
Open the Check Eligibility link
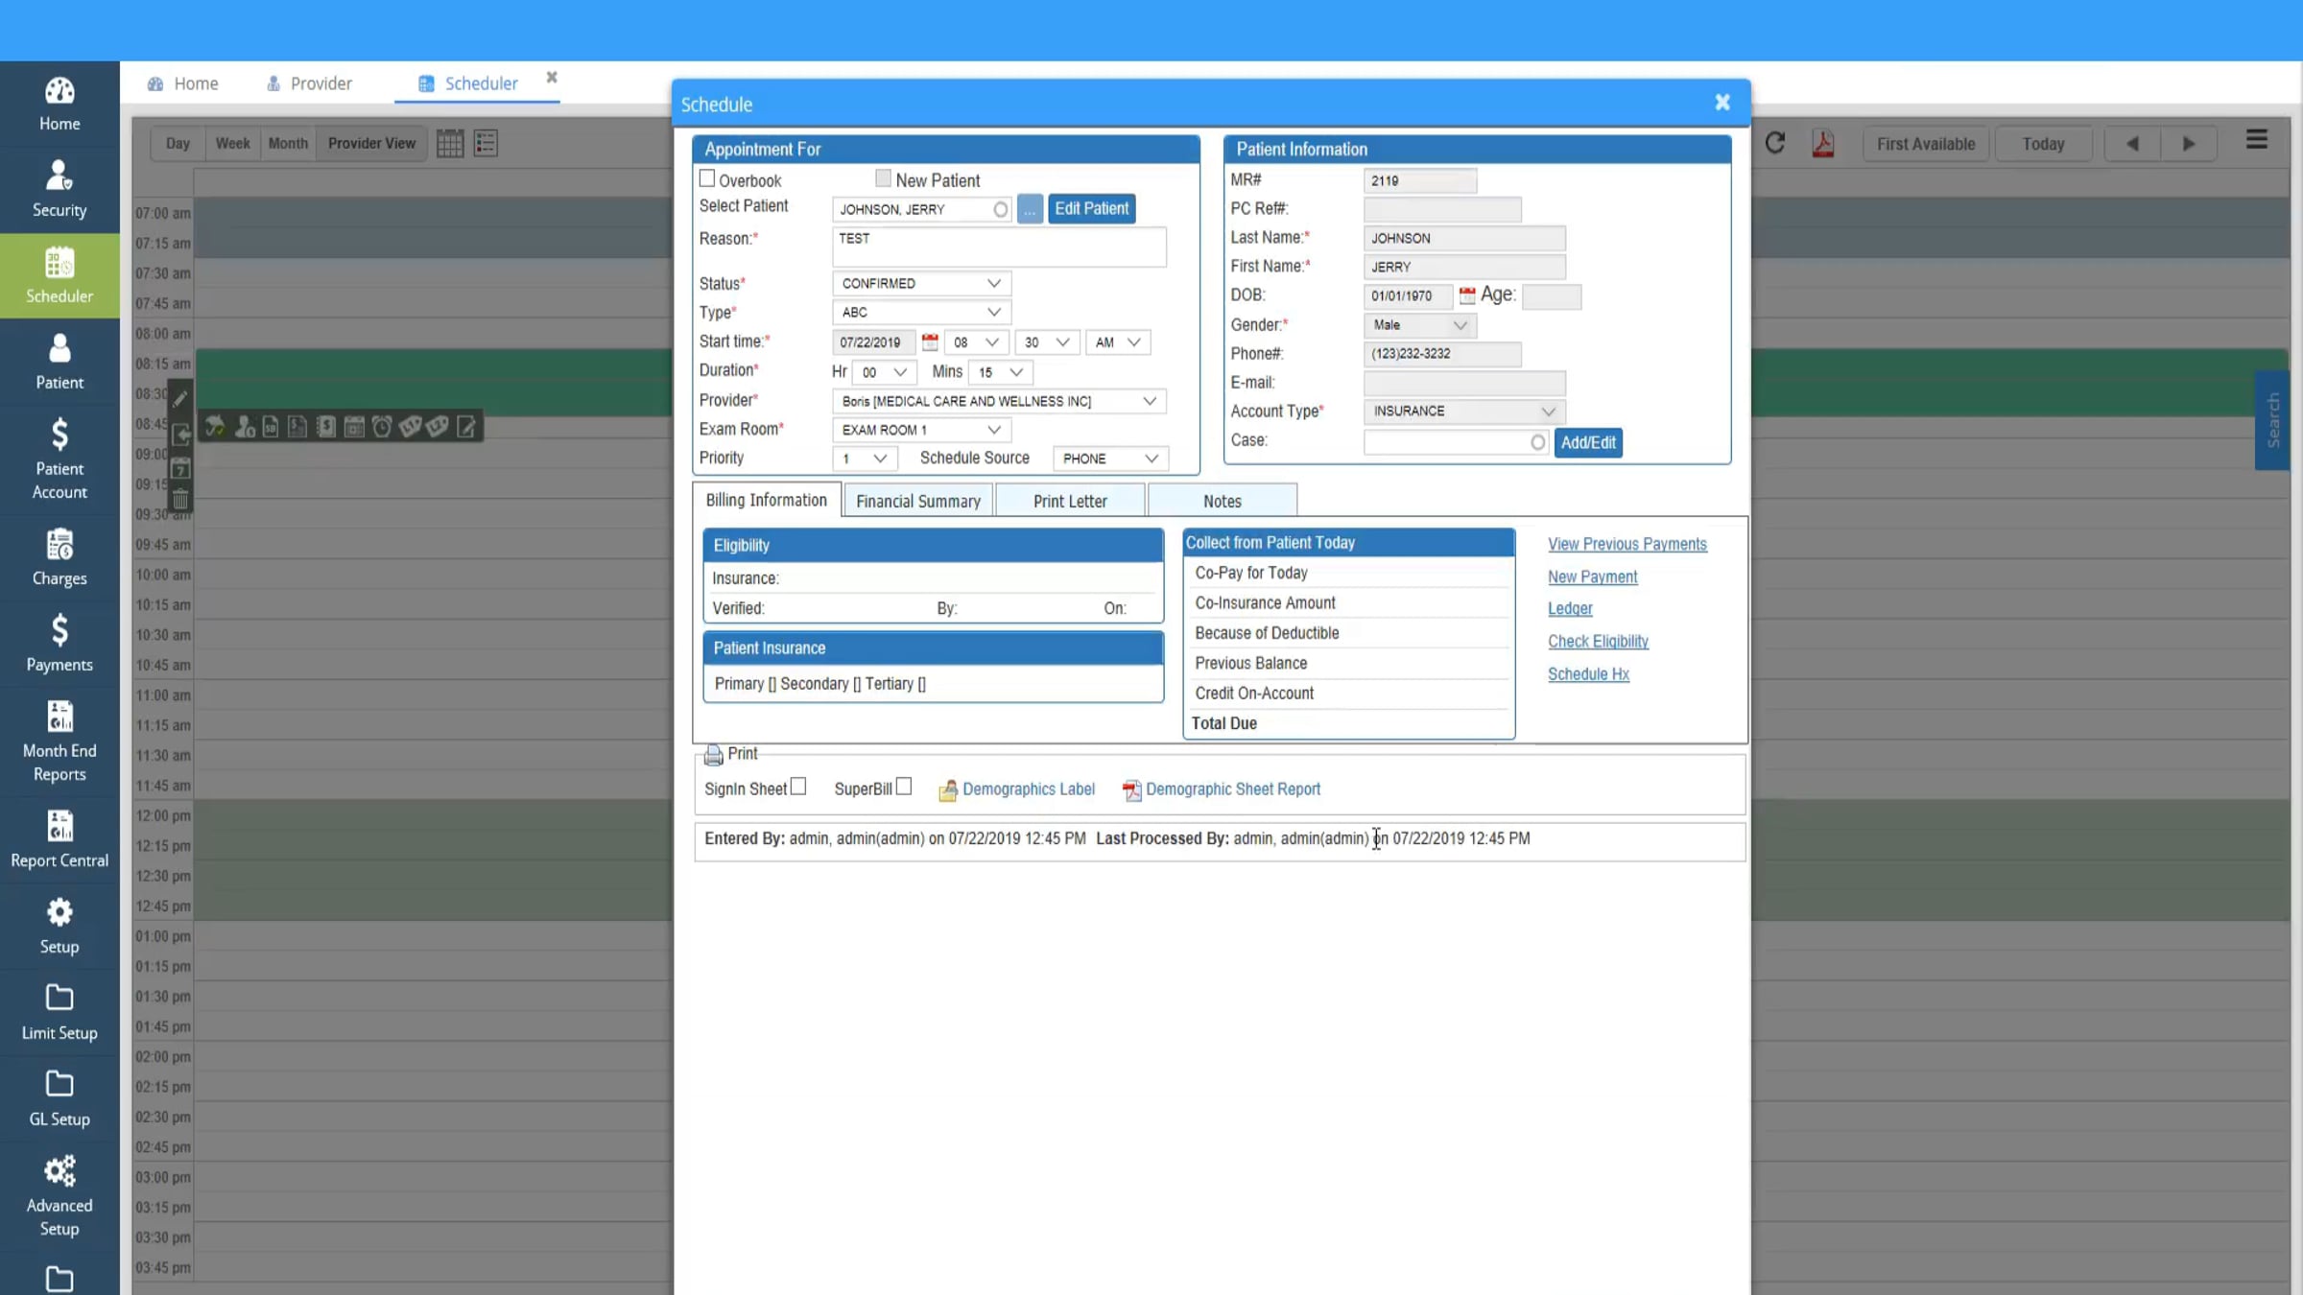coord(1598,642)
